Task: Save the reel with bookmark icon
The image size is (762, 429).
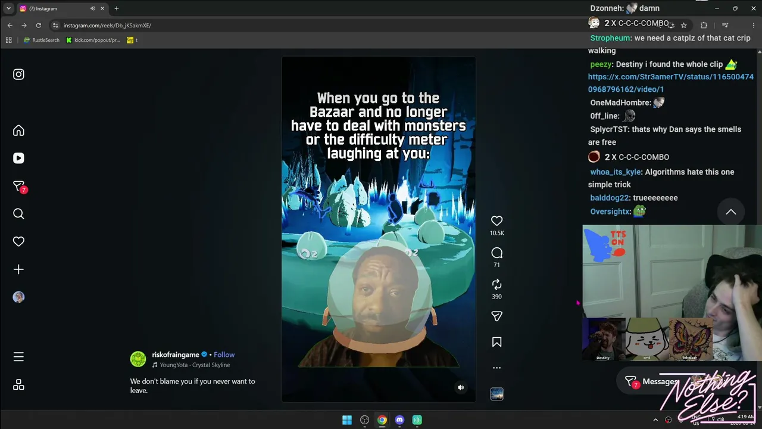Action: coord(496,342)
